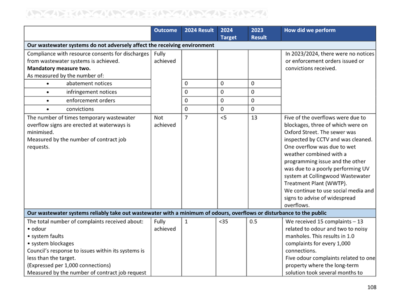Image resolution: width=400 pixels, height=302 pixels.
Task: Click 'Measured by the number of contract job' line
Action: point(77,140)
